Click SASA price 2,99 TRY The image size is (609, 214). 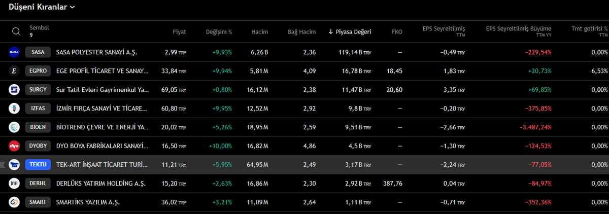(176, 52)
